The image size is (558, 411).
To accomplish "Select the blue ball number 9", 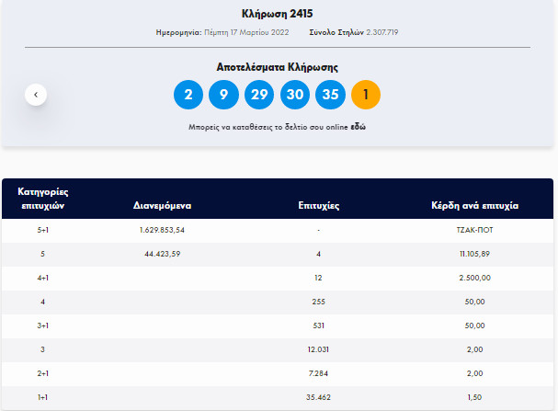I will [223, 95].
